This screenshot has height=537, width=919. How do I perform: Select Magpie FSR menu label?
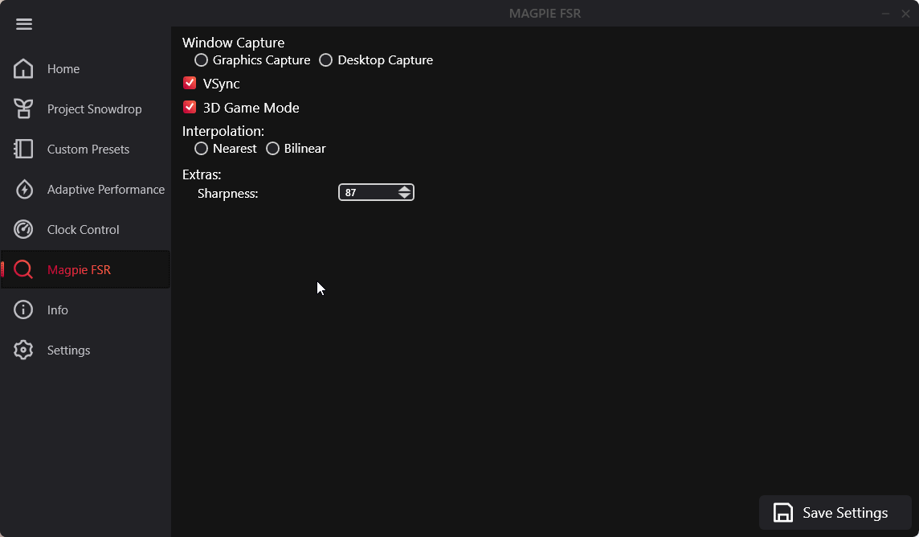[79, 269]
